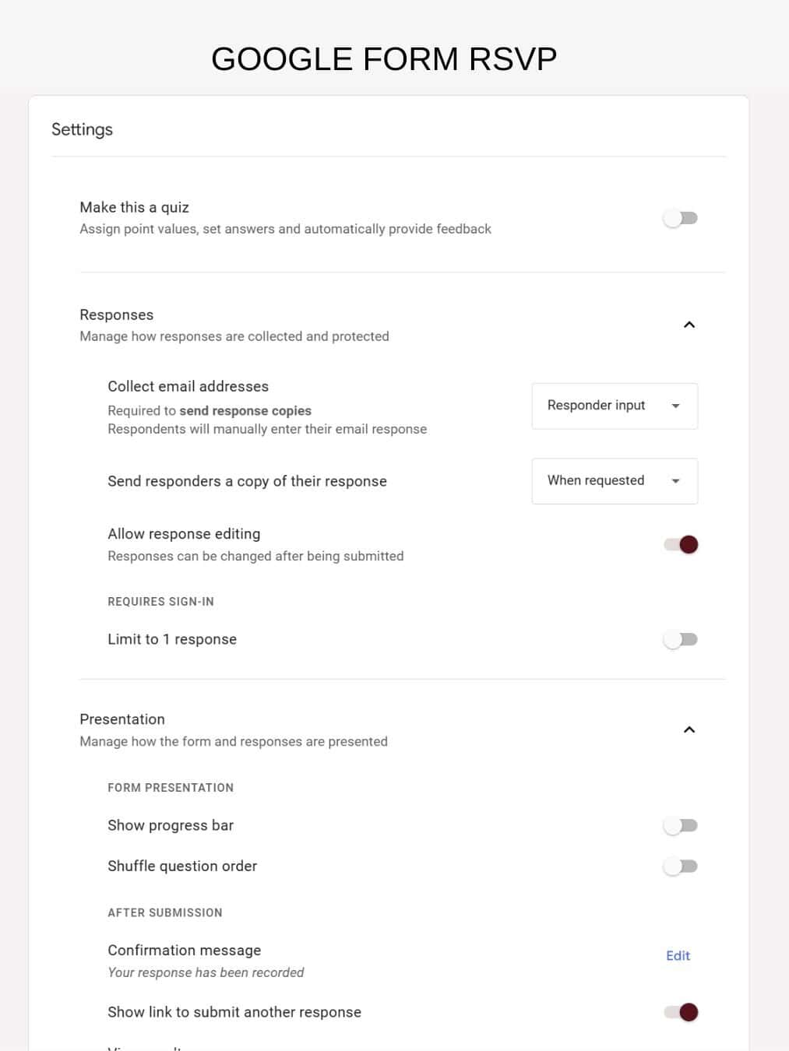Enable "Limit to 1 response" toggle

click(x=680, y=640)
